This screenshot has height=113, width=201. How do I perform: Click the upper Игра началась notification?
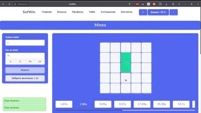[24, 101]
